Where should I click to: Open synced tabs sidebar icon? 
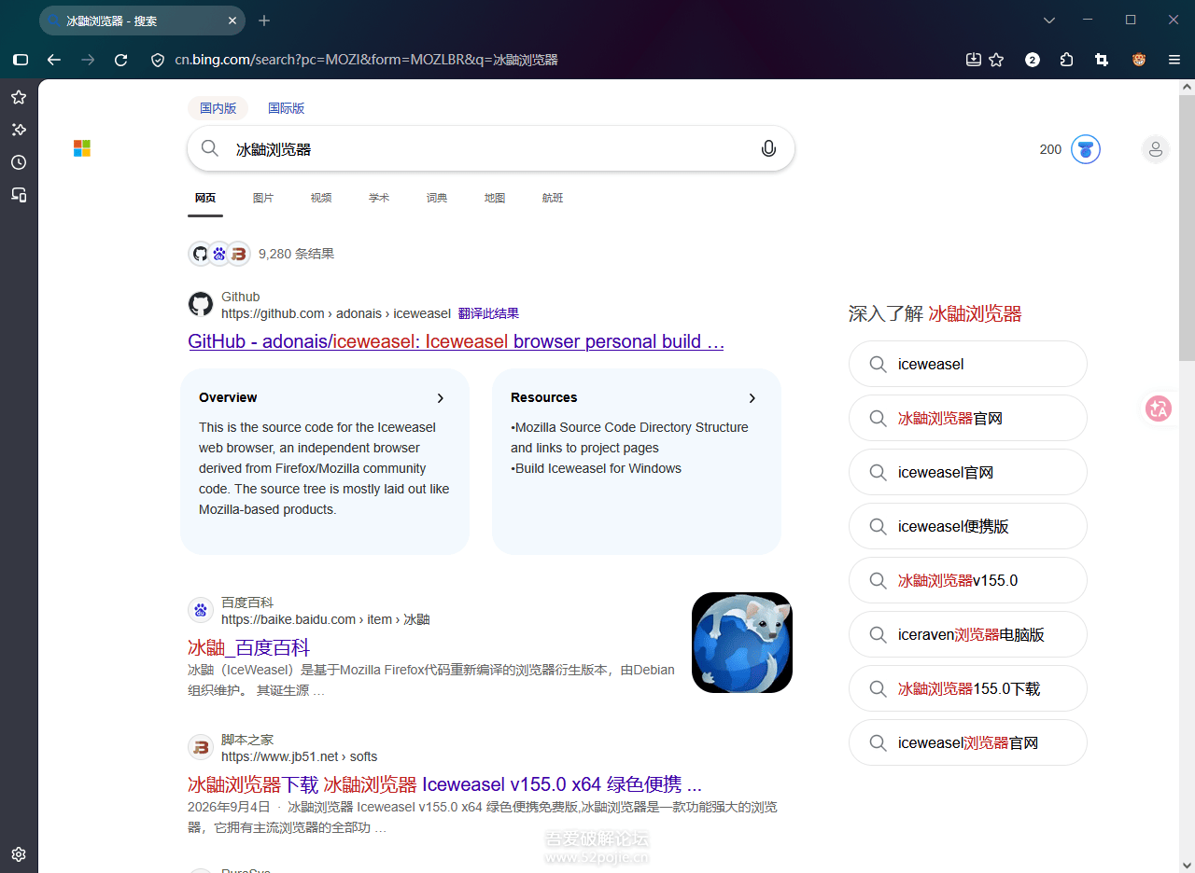19,195
